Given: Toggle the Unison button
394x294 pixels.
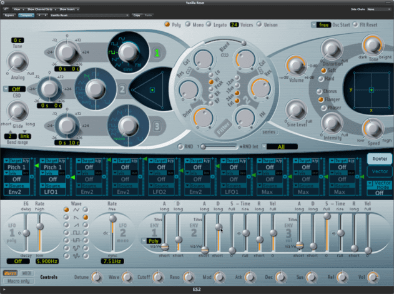Looking at the screenshot, I should (259, 24).
